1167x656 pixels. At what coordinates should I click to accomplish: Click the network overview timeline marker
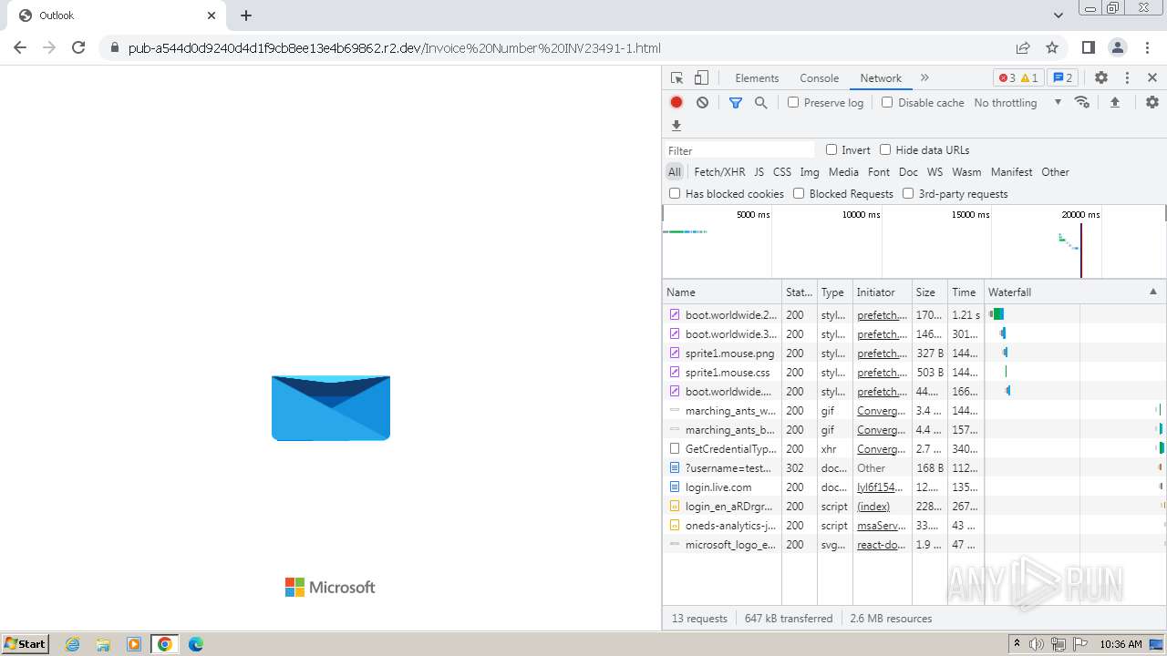point(1080,249)
